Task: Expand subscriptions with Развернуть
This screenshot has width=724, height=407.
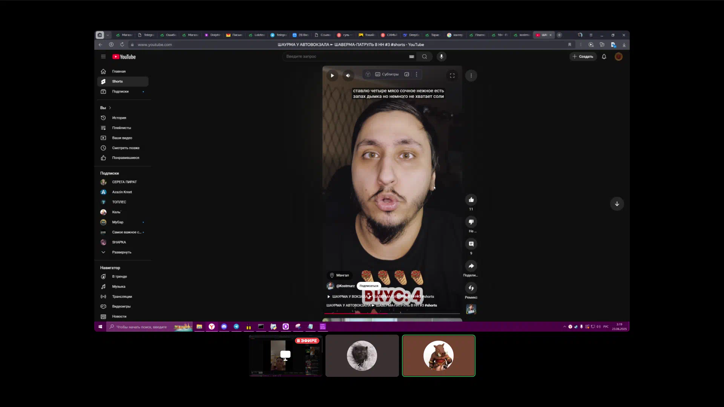Action: point(123,252)
